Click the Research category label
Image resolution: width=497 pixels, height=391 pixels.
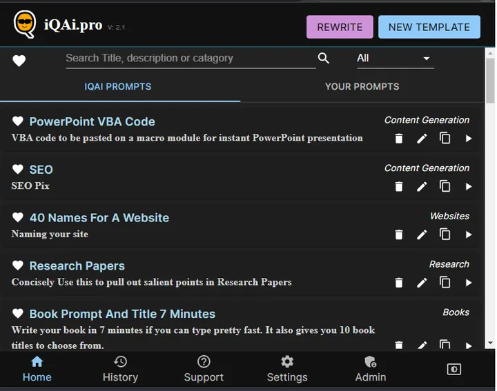449,264
